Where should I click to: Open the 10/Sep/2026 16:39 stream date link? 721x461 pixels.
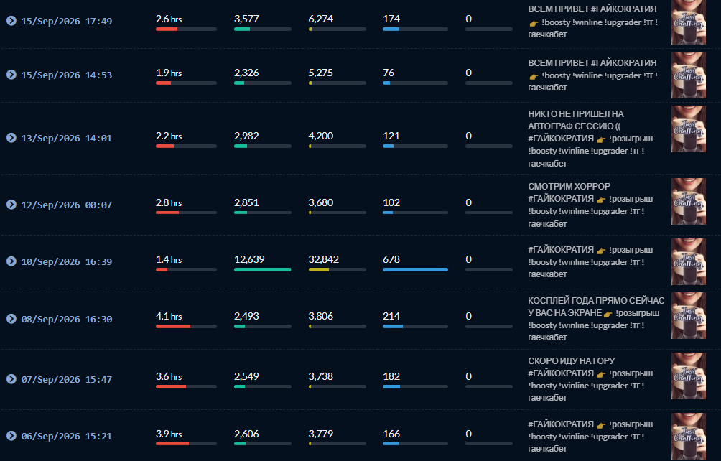tap(67, 261)
